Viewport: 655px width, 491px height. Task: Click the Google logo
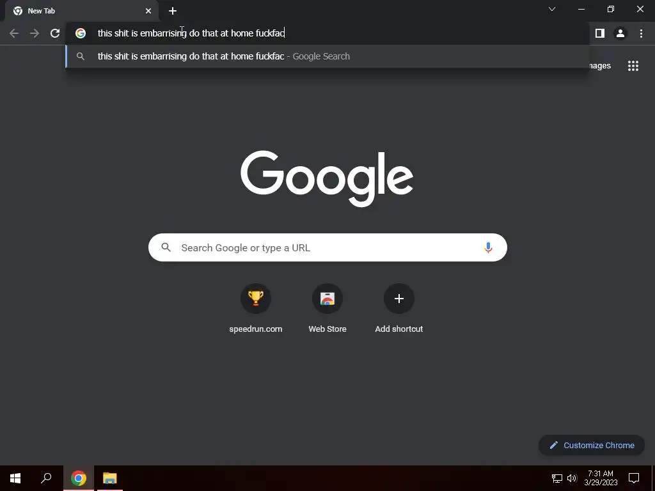(327, 178)
